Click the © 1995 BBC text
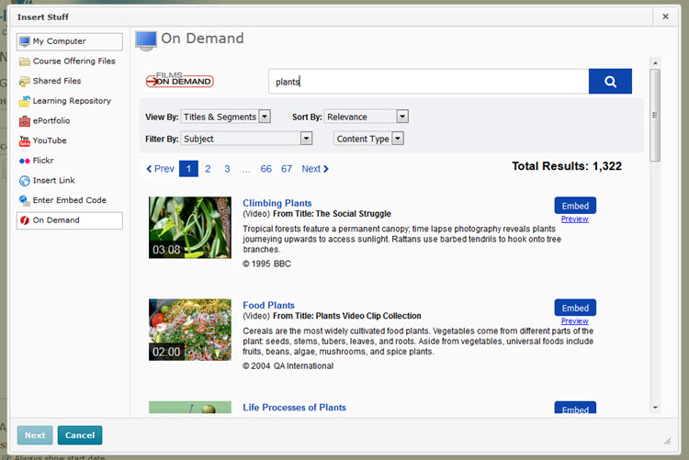The image size is (689, 460). [266, 264]
